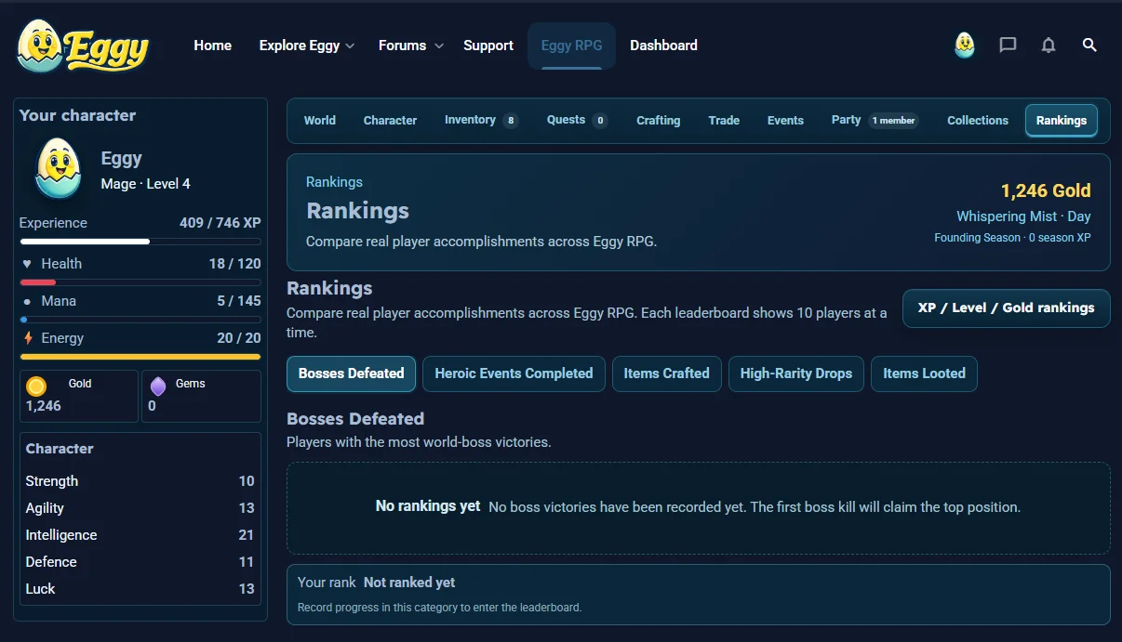Click the Not ranked yet status

click(409, 583)
